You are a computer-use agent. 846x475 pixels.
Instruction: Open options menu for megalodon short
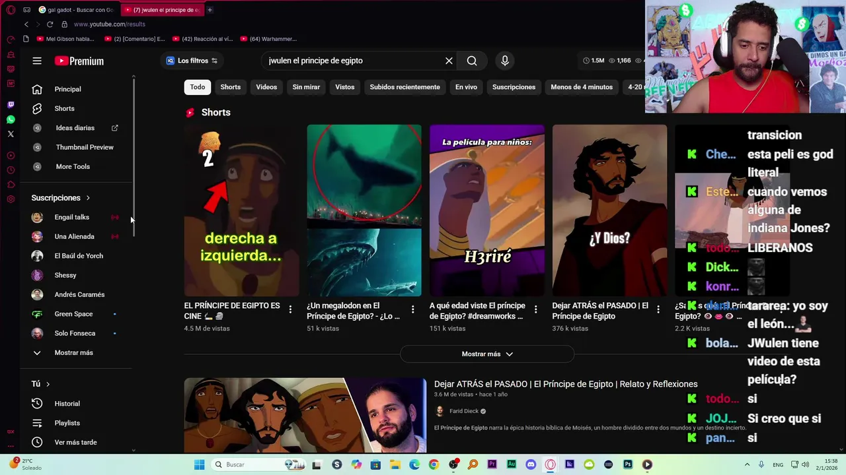coord(413,309)
